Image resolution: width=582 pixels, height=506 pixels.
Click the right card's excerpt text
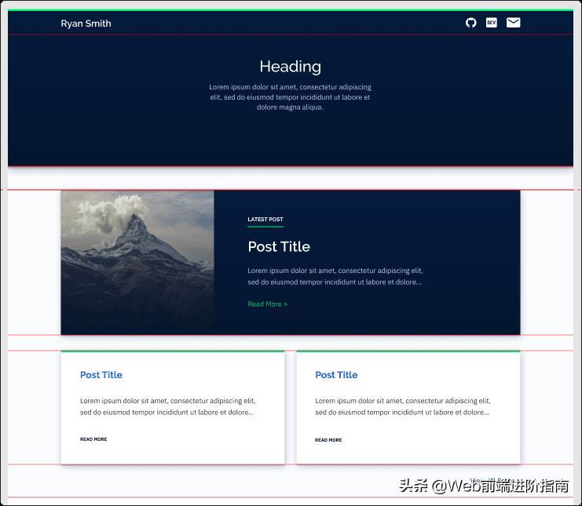coord(403,406)
